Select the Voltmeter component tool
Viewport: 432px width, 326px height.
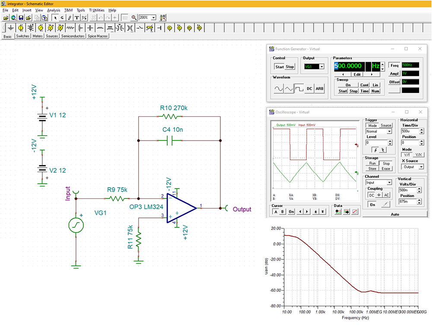(x=50, y=28)
